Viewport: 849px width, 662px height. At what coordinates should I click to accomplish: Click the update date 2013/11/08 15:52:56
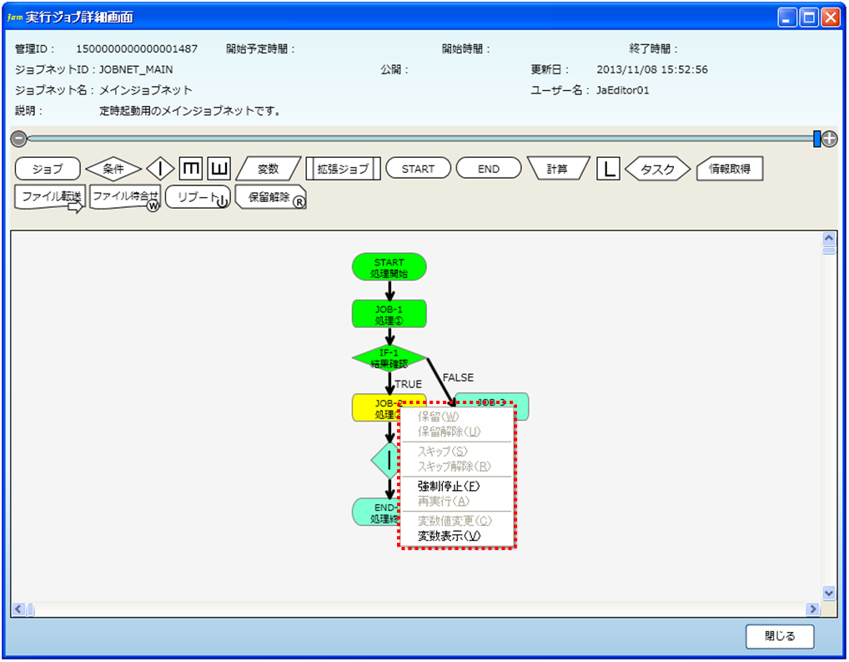652,69
